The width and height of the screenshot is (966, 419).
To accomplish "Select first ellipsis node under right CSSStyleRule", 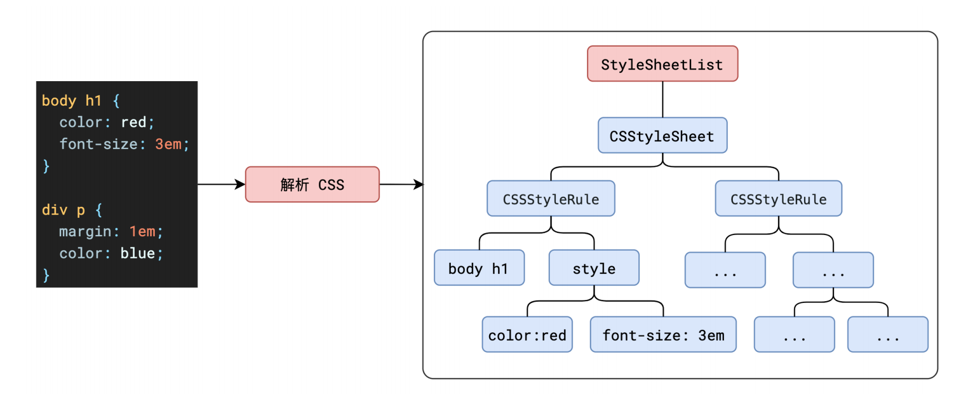I will click(725, 270).
